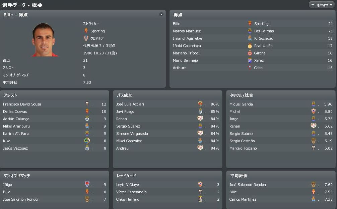Screen dimensions: 337x209
Task: Click the Sporting club badge beside Bilic's profile
Action: (x=86, y=31)
